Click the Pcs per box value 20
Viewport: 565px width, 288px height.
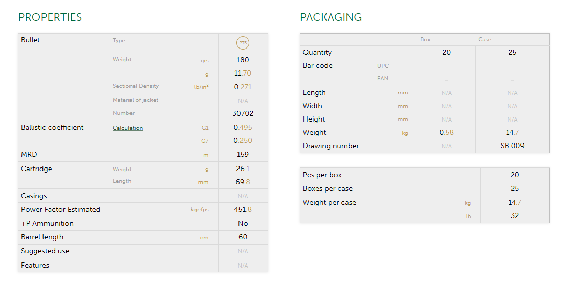pyautogui.click(x=514, y=175)
